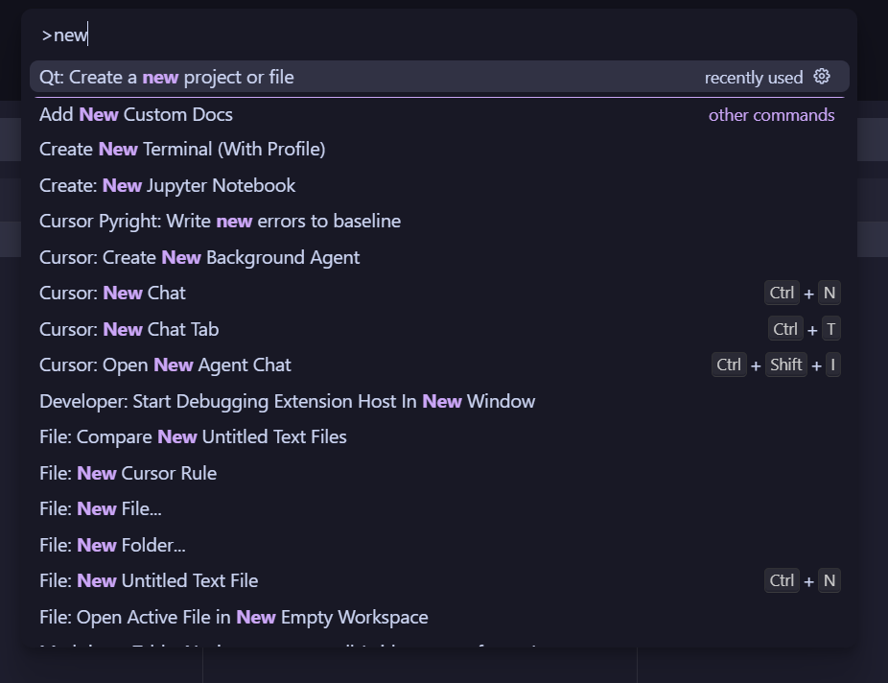Run Cursor Pyright: Write new errors to baseline
Viewport: 888px width, 683px height.
pyautogui.click(x=220, y=222)
